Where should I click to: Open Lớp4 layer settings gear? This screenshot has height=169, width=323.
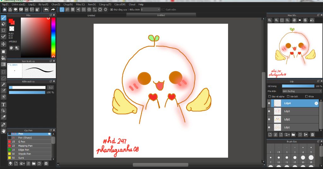point(316,103)
